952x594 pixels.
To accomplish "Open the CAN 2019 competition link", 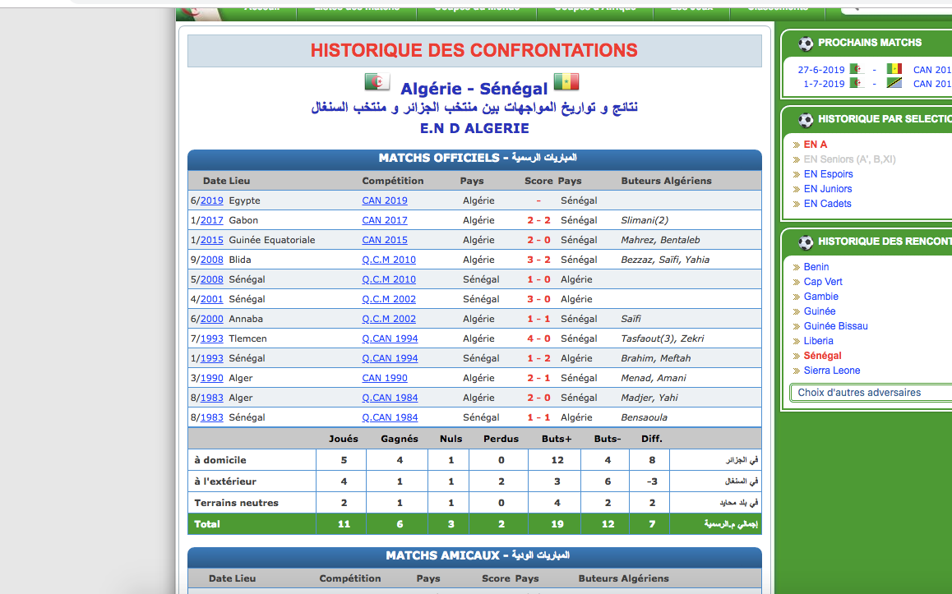I will click(384, 200).
